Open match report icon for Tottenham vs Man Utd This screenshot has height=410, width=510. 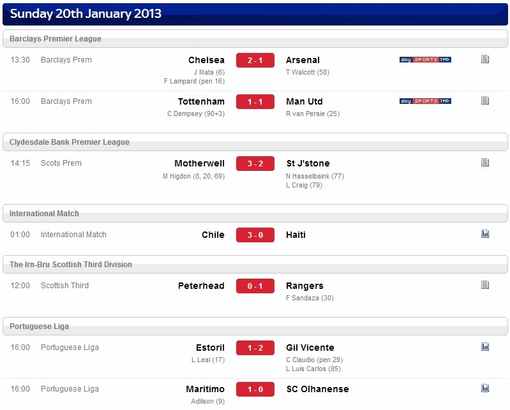click(x=485, y=101)
